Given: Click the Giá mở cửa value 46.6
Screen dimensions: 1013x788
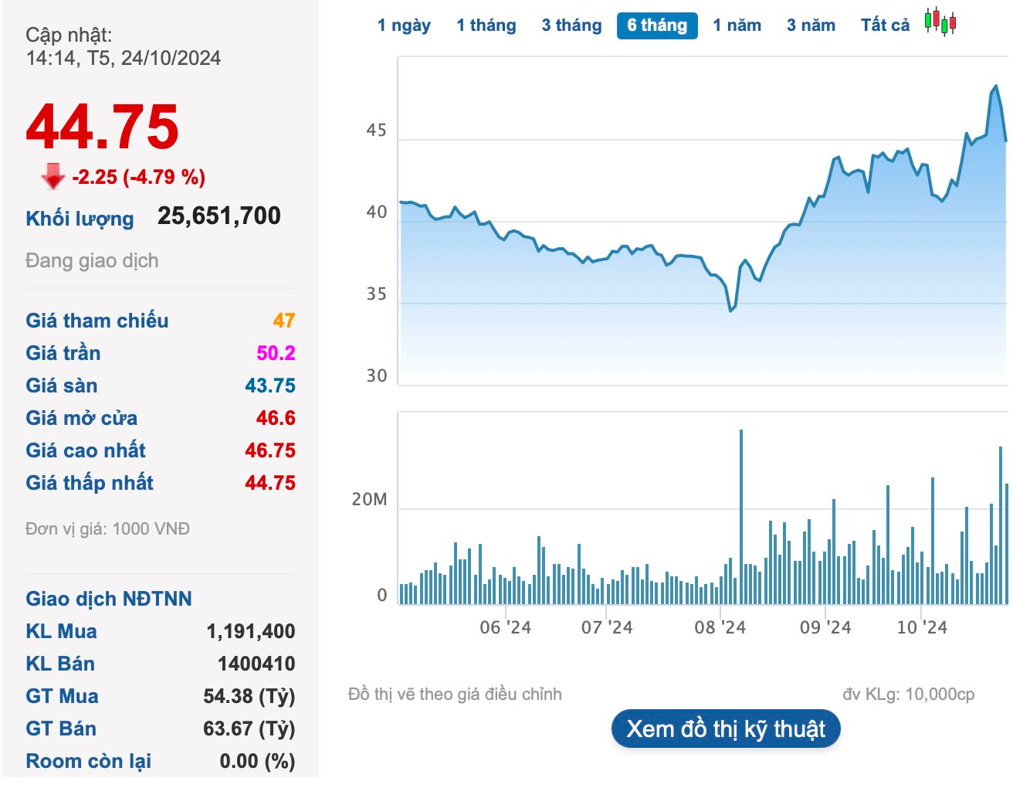Looking at the screenshot, I should [276, 418].
